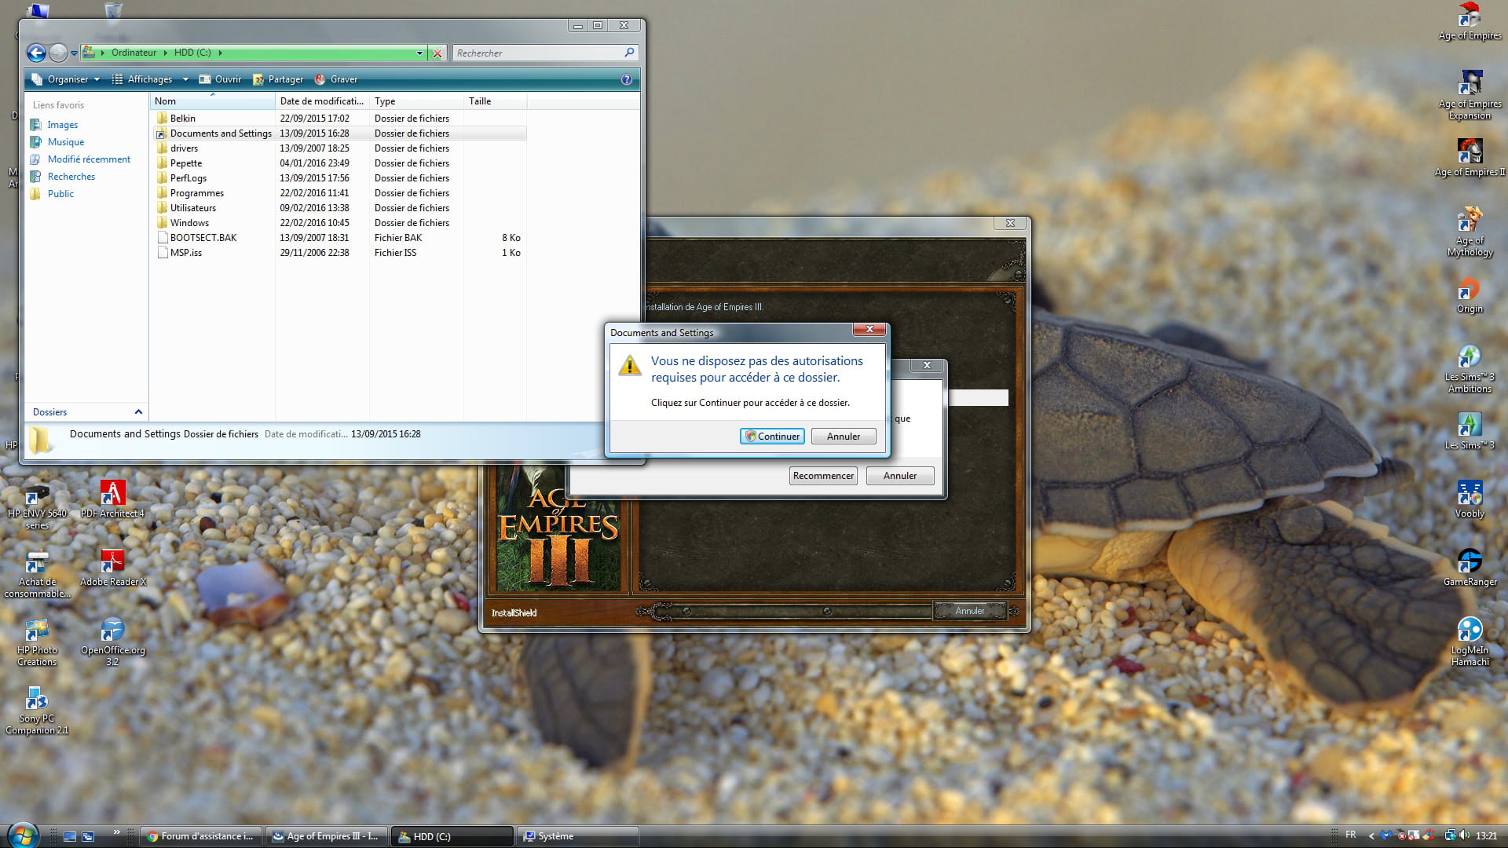This screenshot has height=848, width=1508.
Task: Open Explorer help question mark icon
Action: pos(626,79)
